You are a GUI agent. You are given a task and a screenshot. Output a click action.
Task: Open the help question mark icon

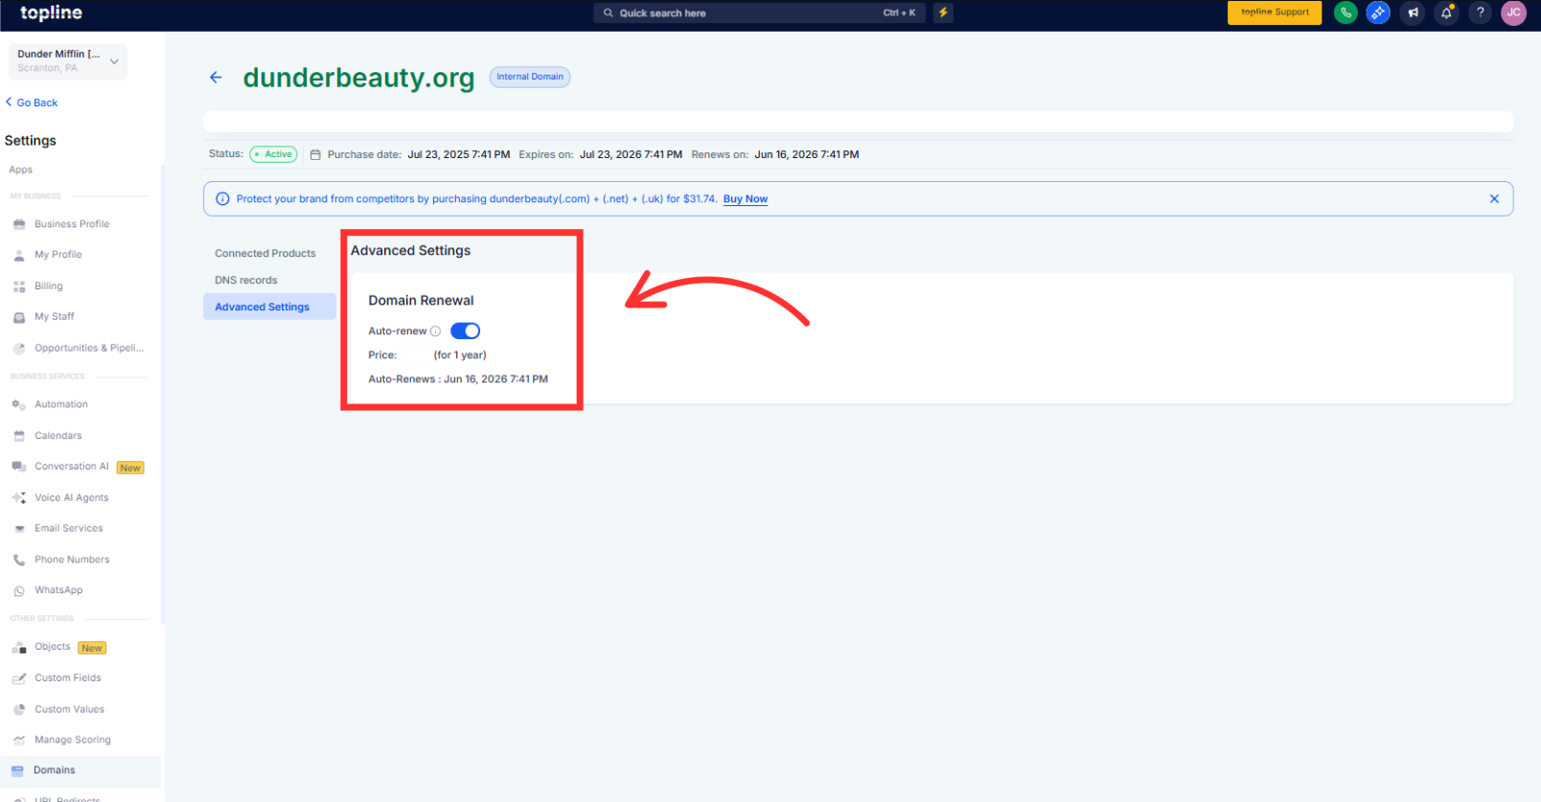click(x=1480, y=12)
